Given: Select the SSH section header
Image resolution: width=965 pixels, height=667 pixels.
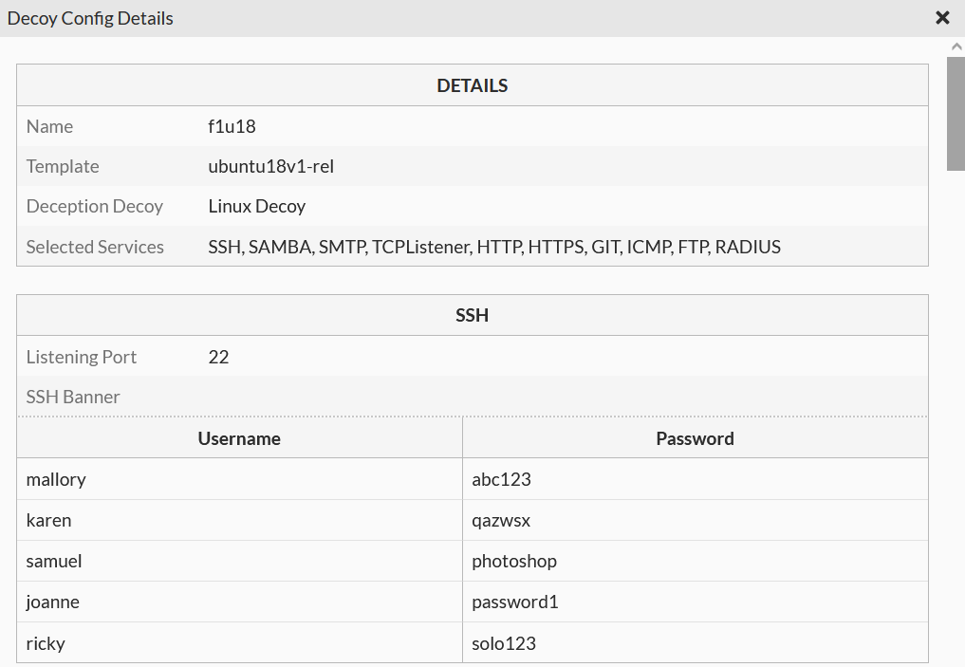Looking at the screenshot, I should point(472,314).
